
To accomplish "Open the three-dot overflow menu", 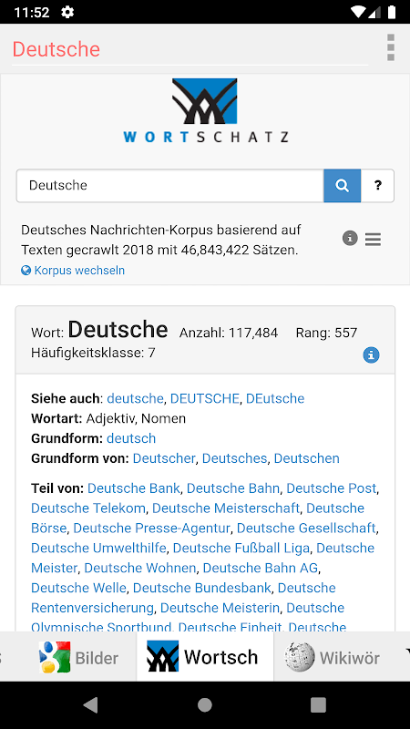I will click(x=391, y=47).
